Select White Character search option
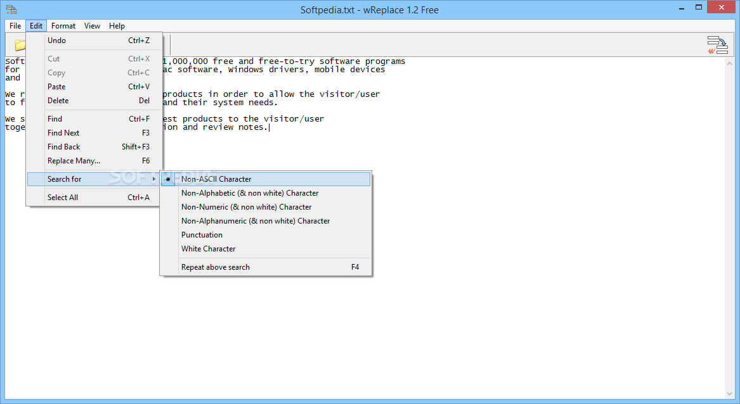 pos(266,249)
